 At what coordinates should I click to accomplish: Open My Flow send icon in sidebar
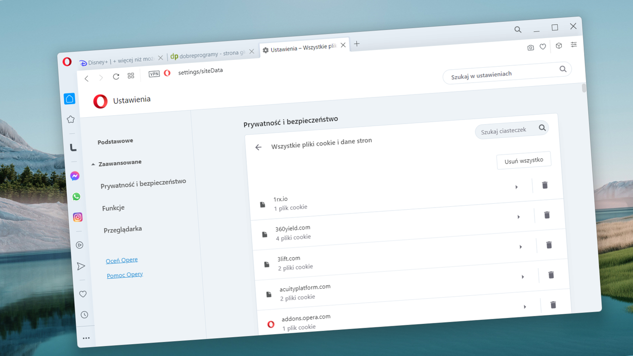pos(81,267)
